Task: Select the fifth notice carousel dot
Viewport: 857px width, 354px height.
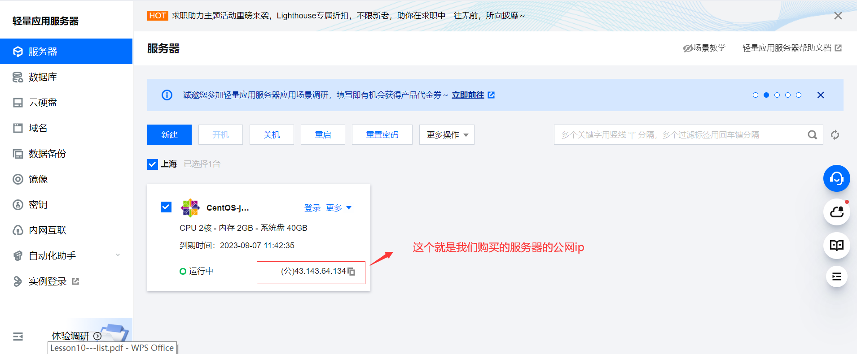Action: coord(799,95)
